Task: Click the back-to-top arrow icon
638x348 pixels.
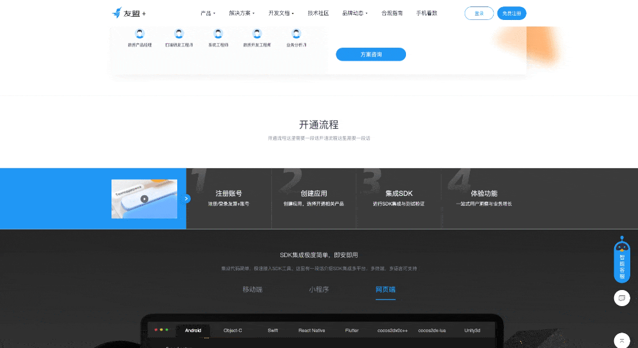Action: 622,341
